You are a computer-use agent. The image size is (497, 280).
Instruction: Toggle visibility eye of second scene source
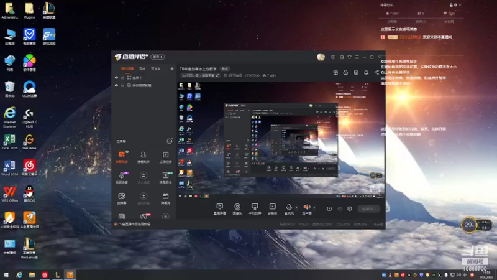116,85
